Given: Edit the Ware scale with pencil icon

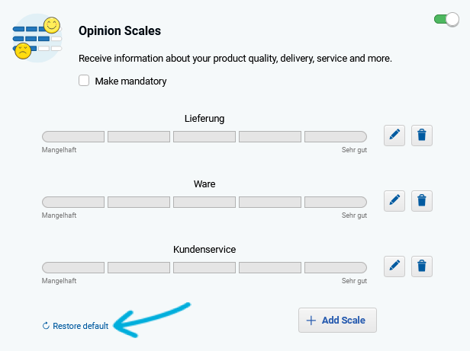Looking at the screenshot, I should pos(394,201).
